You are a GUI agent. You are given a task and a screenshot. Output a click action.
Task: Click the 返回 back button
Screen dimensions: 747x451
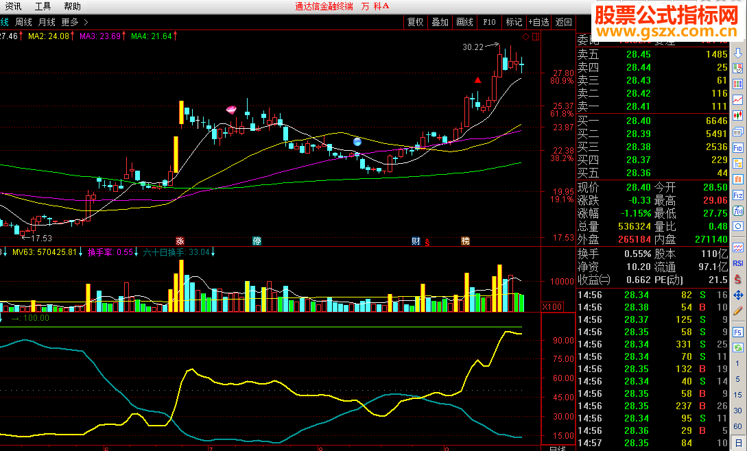tap(564, 22)
